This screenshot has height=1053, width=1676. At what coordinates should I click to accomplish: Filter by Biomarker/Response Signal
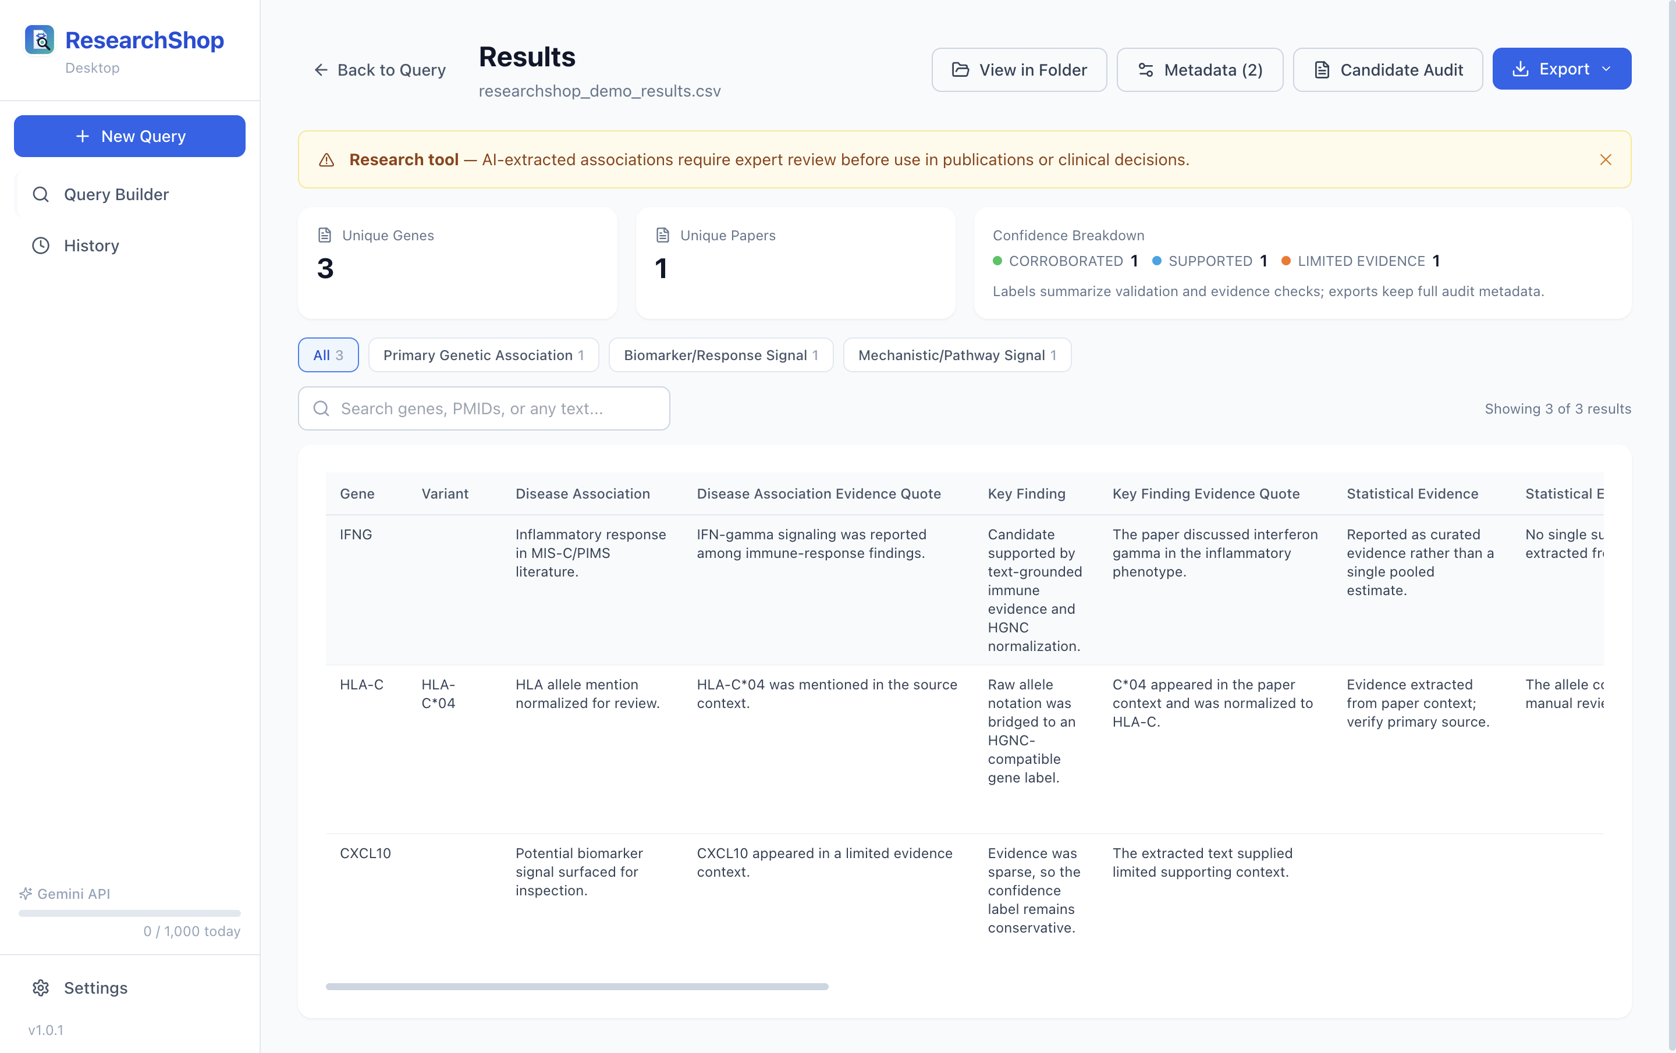pos(720,355)
